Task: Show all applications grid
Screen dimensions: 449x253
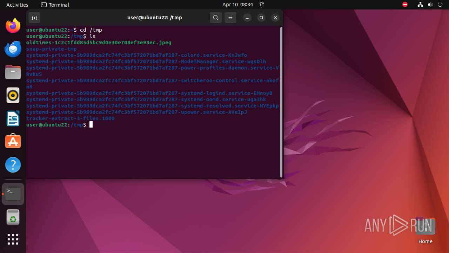Action: pyautogui.click(x=13, y=239)
